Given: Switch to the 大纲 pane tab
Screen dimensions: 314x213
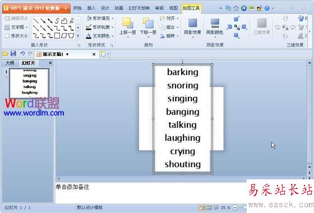Looking at the screenshot, I should [x=10, y=63].
